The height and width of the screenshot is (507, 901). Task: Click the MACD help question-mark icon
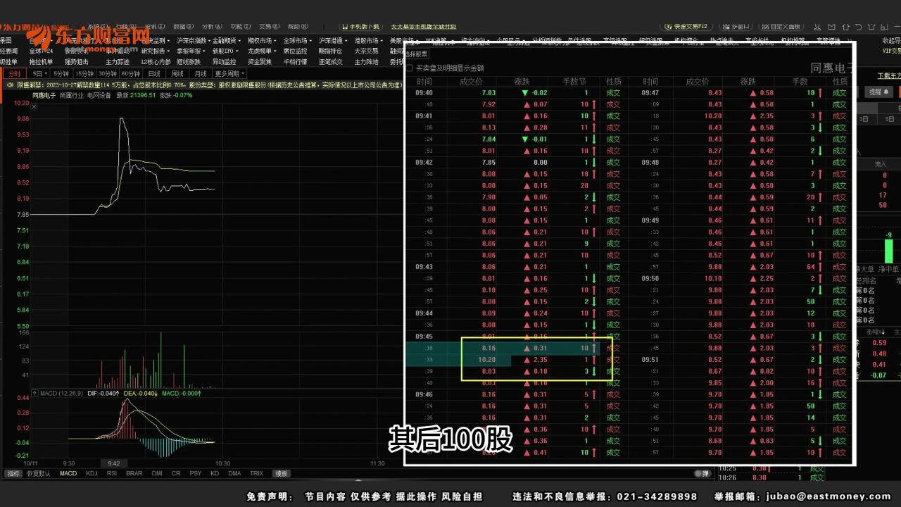click(x=34, y=393)
